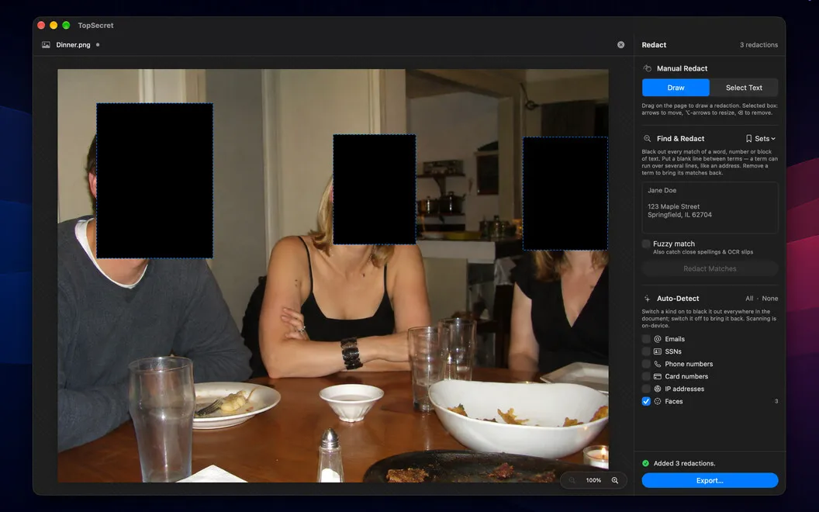Select the right woman's face redaction box

coord(565,193)
